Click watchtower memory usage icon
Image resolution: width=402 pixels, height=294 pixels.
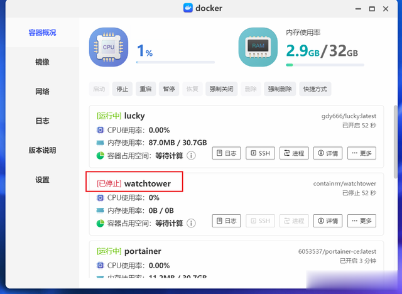pyautogui.click(x=100, y=210)
